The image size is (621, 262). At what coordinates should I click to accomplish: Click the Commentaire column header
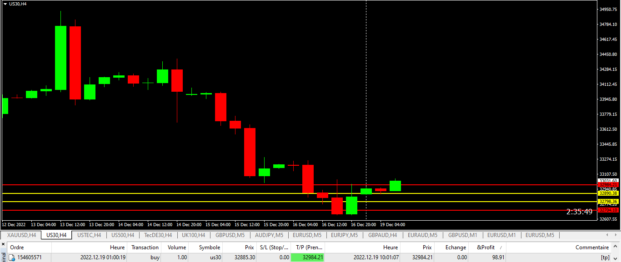click(x=559, y=247)
